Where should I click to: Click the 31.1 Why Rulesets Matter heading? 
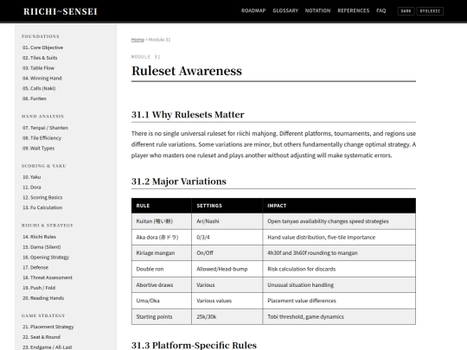[x=188, y=115]
